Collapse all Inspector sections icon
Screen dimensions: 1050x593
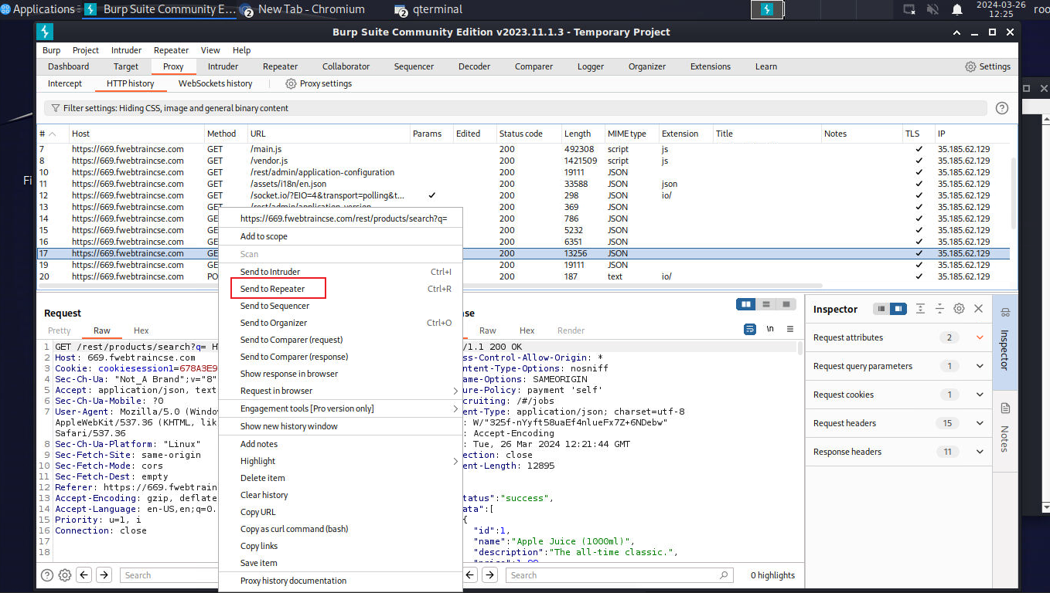939,309
